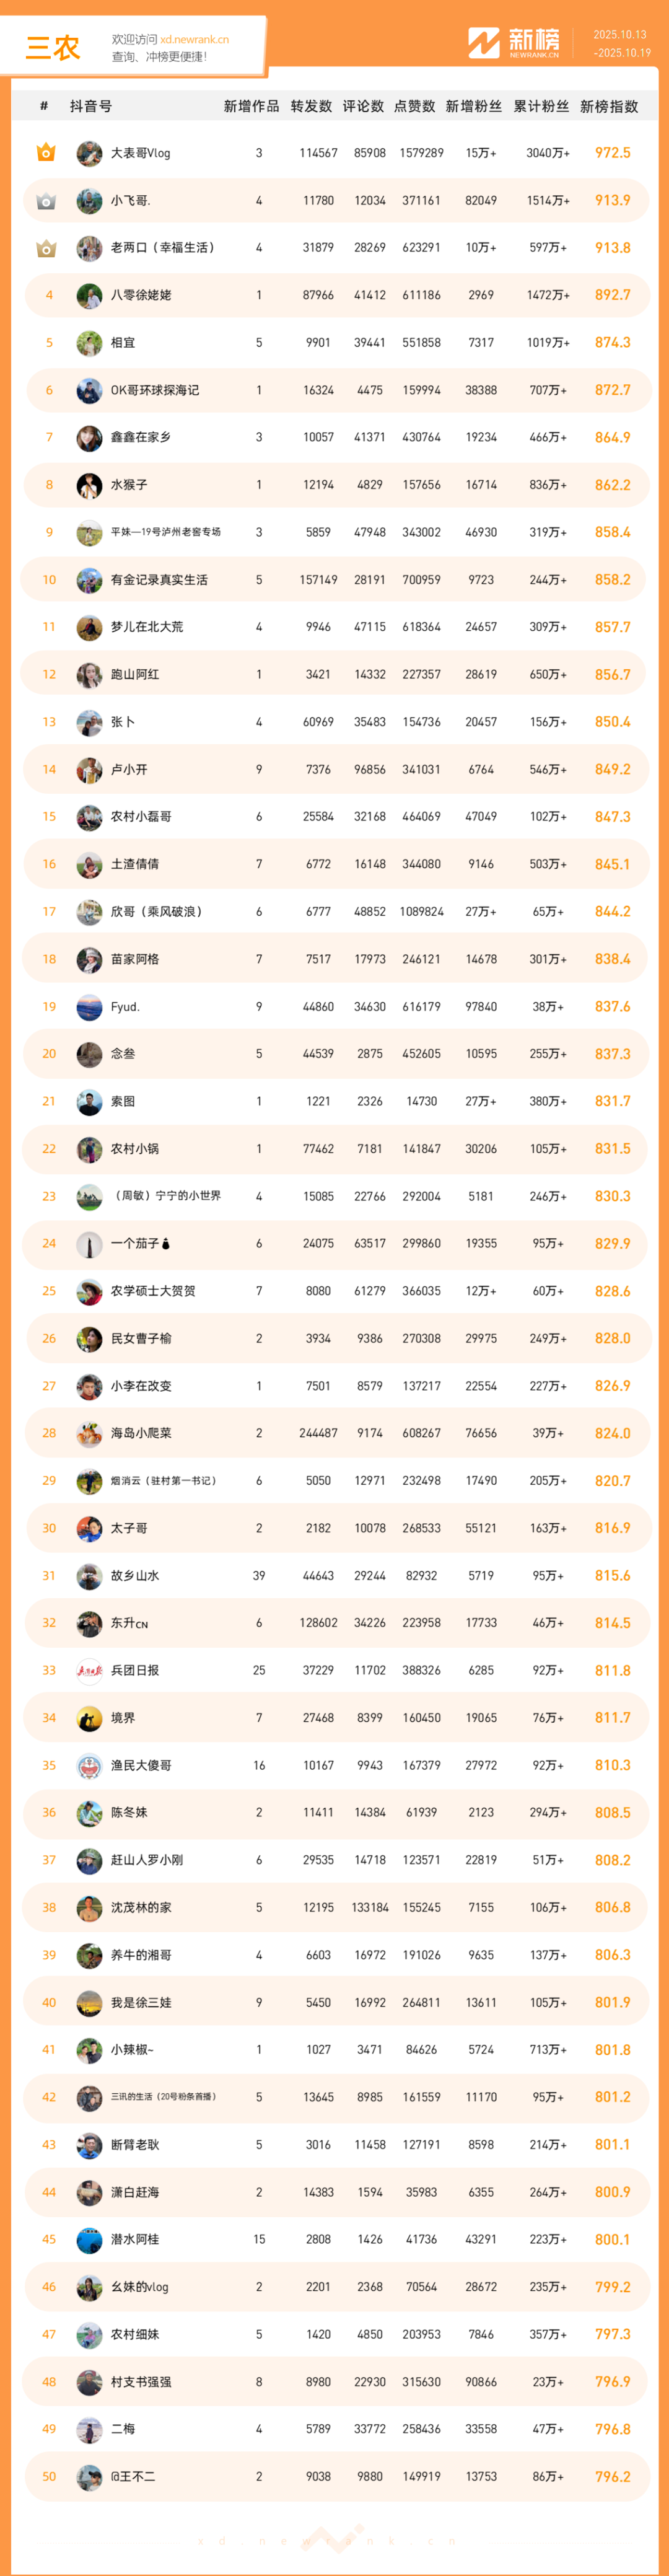Image resolution: width=669 pixels, height=2576 pixels.
Task: Click the 转发数 column header
Action: (311, 107)
